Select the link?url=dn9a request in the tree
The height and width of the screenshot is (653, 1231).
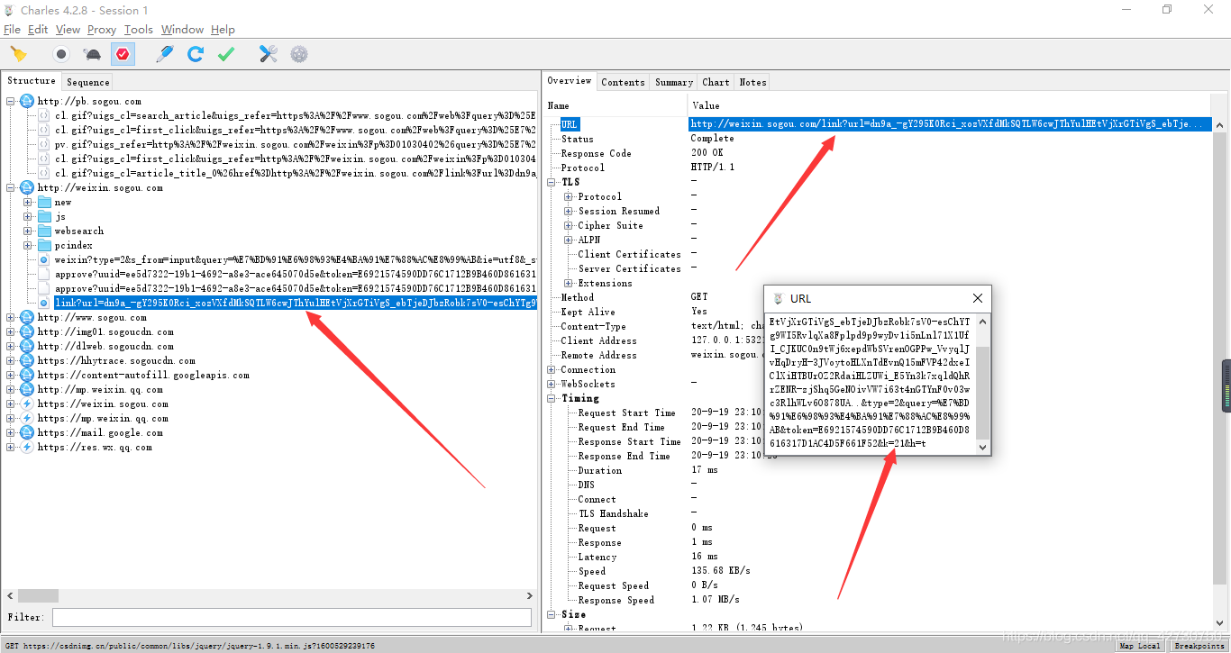pyautogui.click(x=295, y=303)
